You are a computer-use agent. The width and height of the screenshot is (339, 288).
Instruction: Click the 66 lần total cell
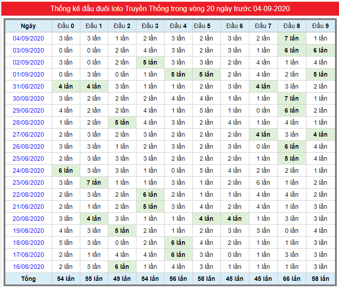click(292, 279)
